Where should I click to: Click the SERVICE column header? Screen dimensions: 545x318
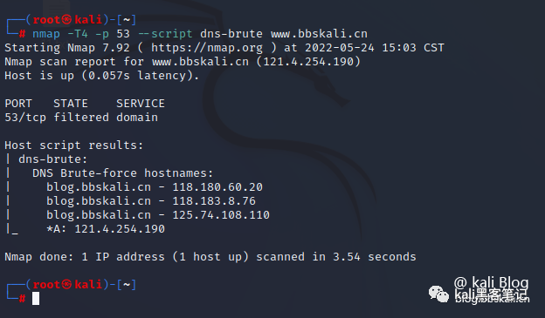141,104
